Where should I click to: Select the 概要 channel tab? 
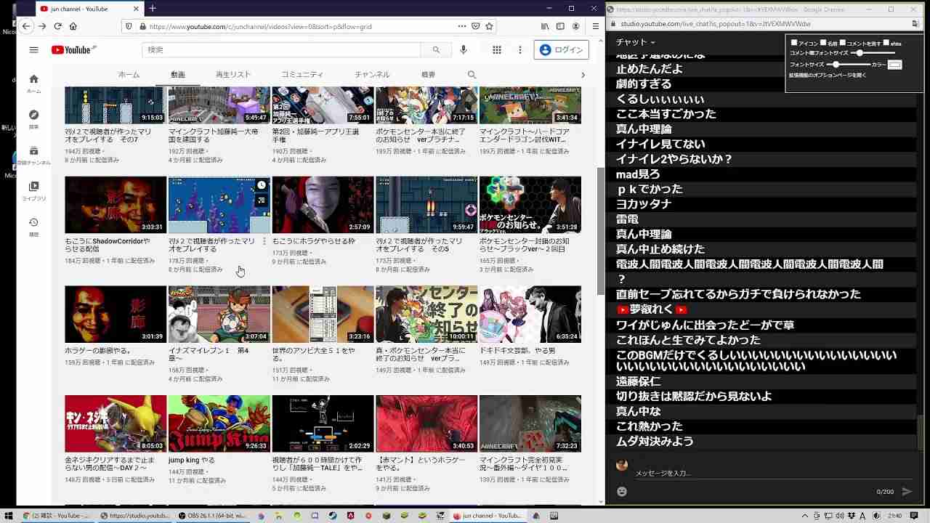(x=428, y=75)
